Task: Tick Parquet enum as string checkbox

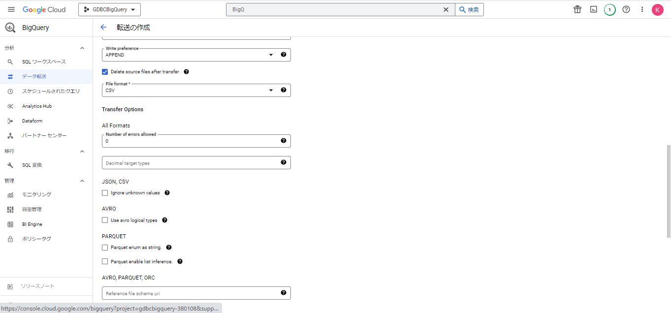Action: pyautogui.click(x=105, y=248)
